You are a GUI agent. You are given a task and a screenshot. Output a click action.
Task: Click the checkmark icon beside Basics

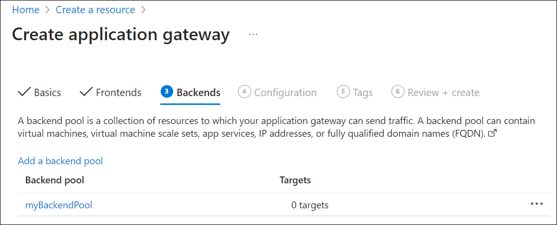point(24,92)
